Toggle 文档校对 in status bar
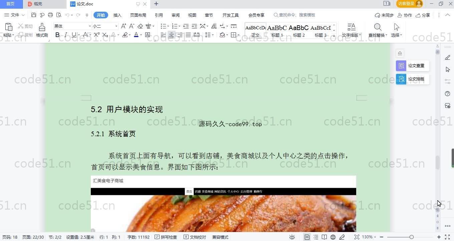The width and height of the screenshot is (454, 241). pyautogui.click(x=195, y=237)
